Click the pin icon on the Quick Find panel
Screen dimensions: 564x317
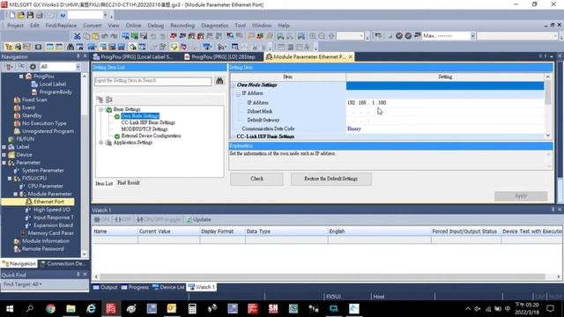pos(78,275)
